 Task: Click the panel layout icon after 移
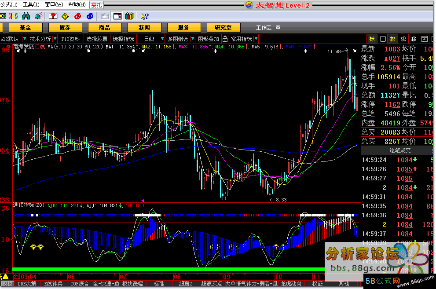click(x=424, y=39)
